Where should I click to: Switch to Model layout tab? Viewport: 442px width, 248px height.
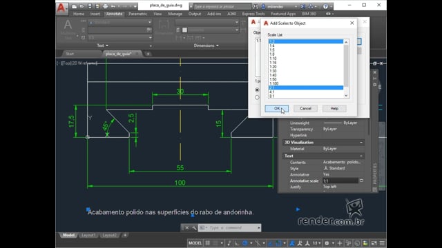68,235
